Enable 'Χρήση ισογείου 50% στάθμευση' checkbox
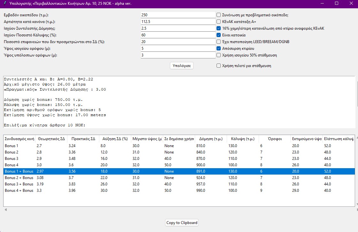Image resolution: width=358 pixels, height=232 pixels. 218,55
